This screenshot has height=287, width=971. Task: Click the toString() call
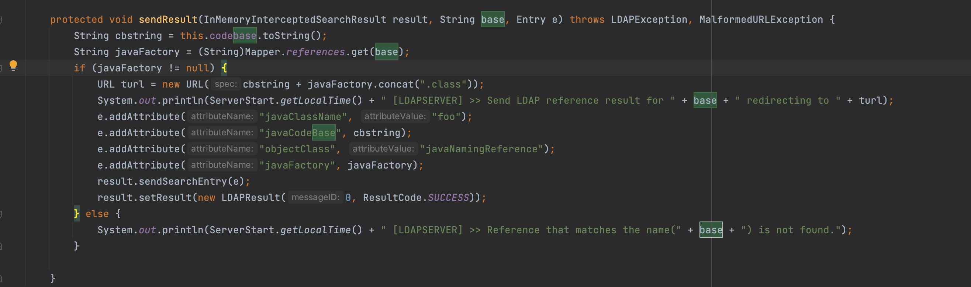pyautogui.click(x=292, y=36)
